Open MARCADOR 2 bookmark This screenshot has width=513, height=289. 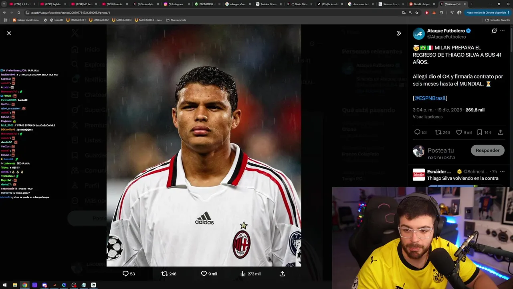99,20
